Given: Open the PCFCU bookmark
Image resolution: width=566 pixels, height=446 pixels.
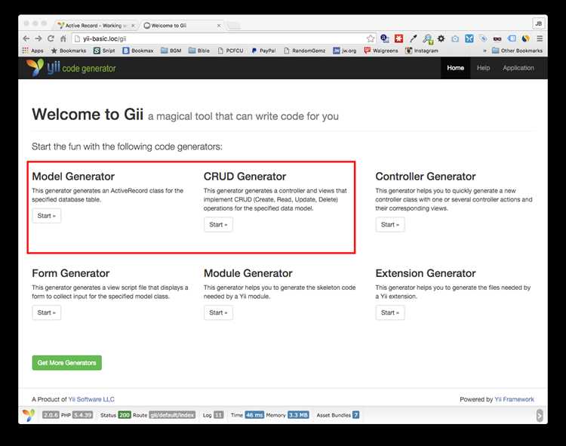Looking at the screenshot, I should coord(231,51).
